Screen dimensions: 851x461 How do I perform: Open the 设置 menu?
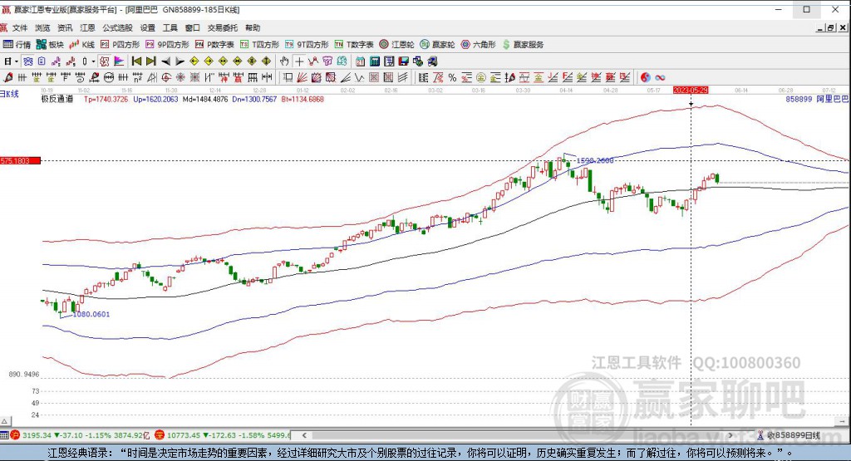pos(148,27)
